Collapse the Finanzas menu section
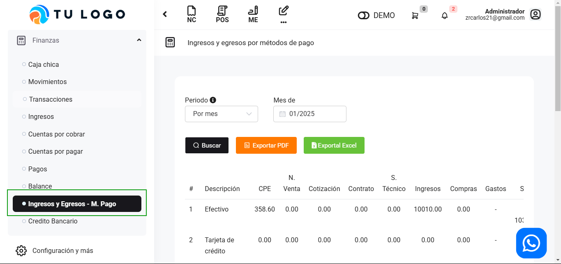The width and height of the screenshot is (561, 264). pyautogui.click(x=139, y=40)
